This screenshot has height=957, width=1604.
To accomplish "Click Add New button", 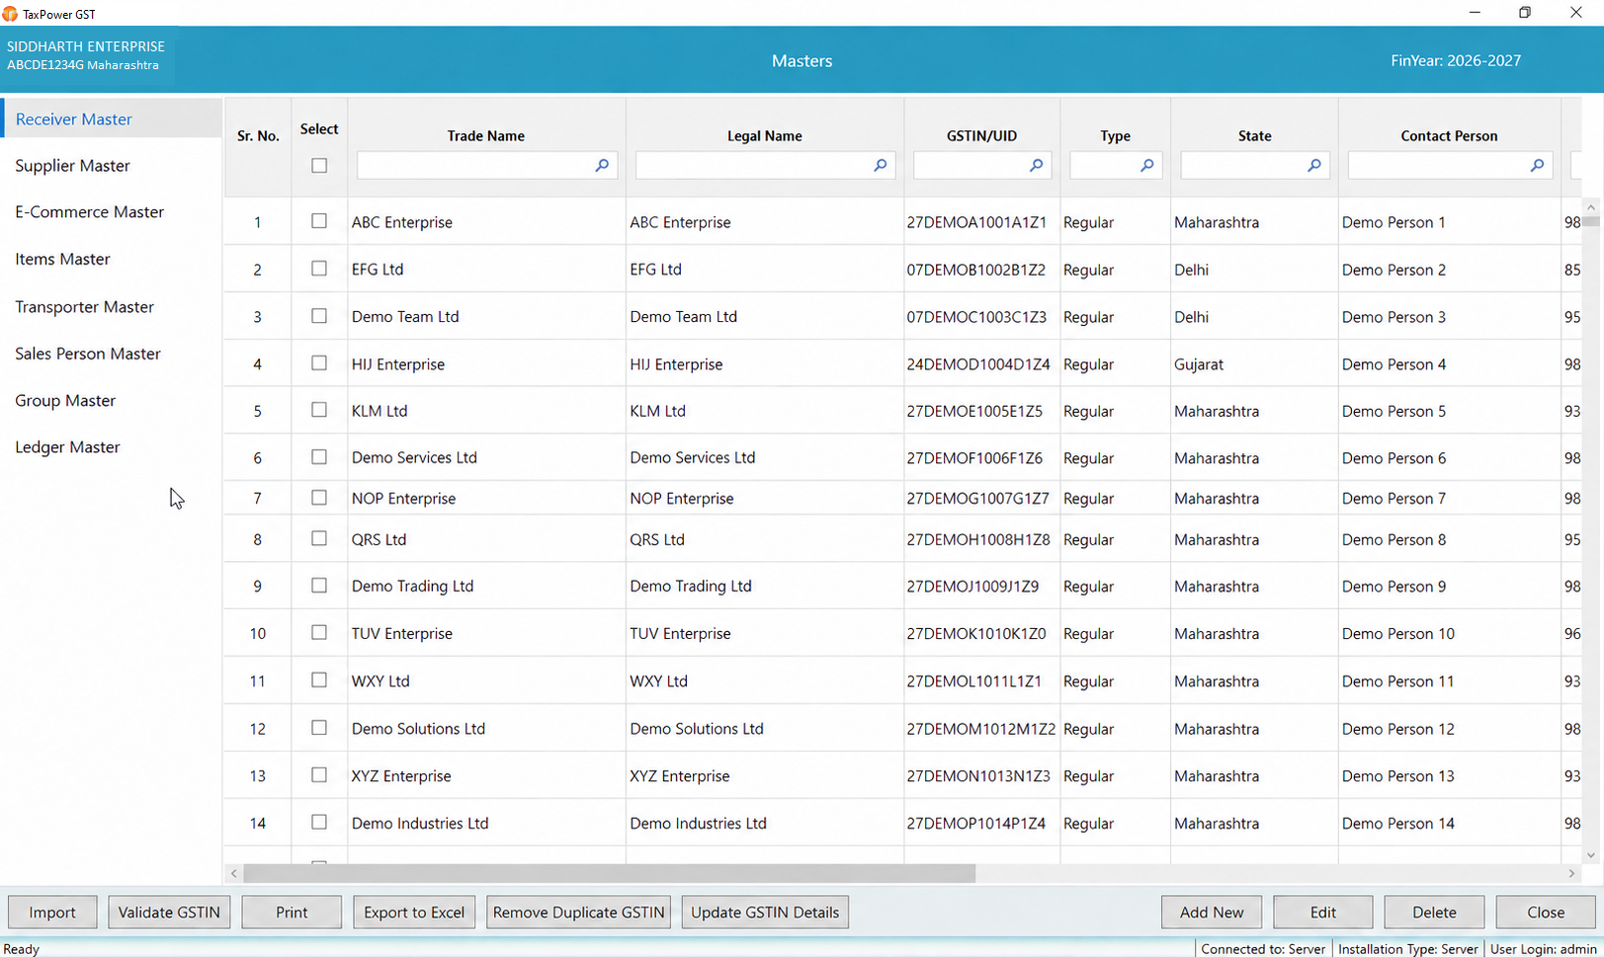I will pos(1212,912).
